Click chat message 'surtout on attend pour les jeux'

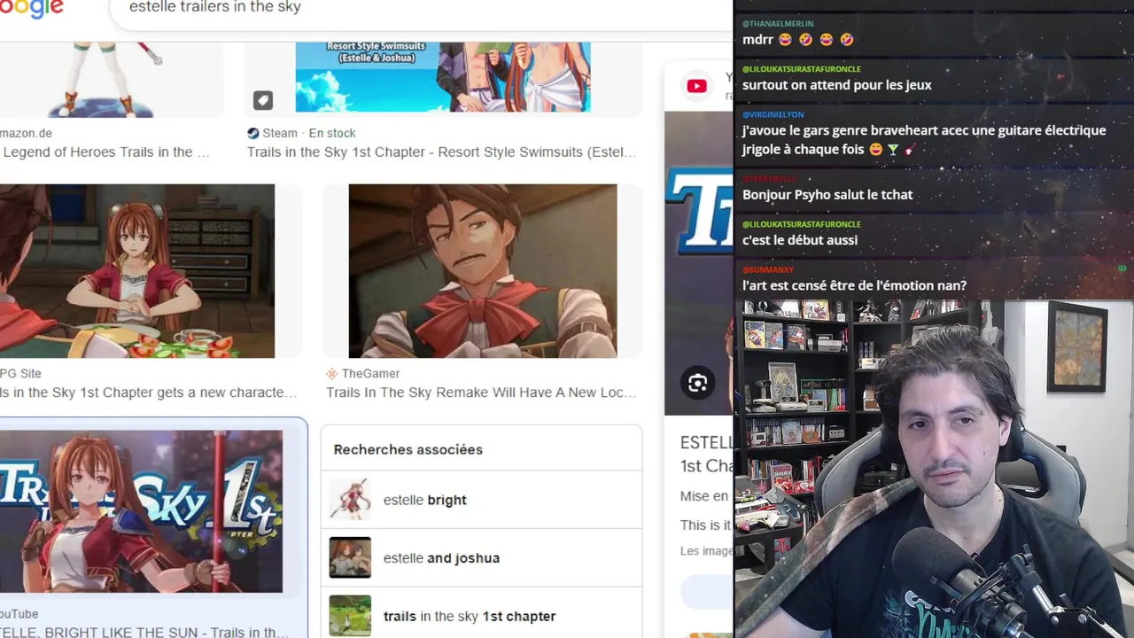point(837,85)
